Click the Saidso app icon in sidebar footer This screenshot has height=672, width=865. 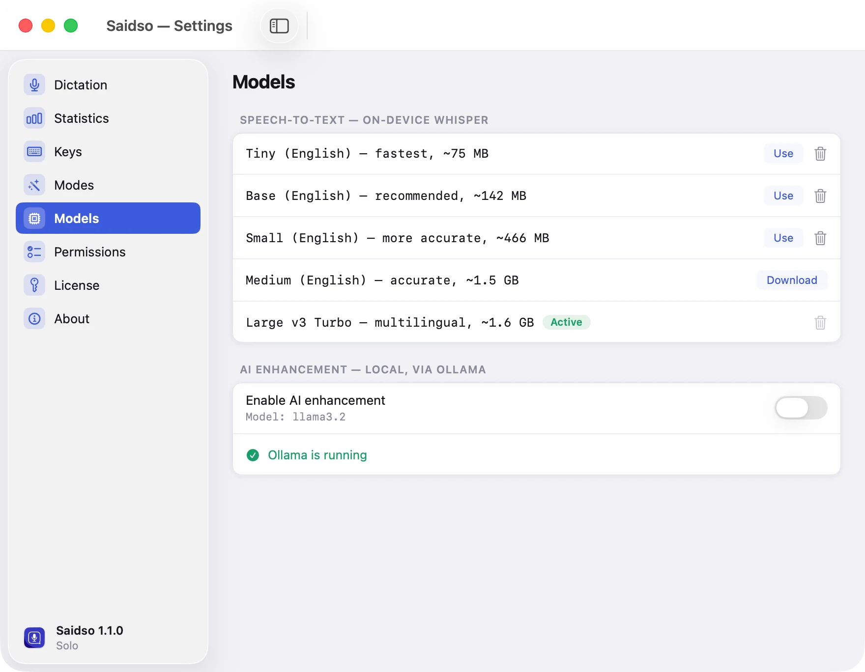(34, 638)
